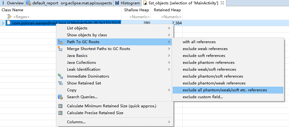
Task: Switch to the Overview tab
Action: point(13,3)
